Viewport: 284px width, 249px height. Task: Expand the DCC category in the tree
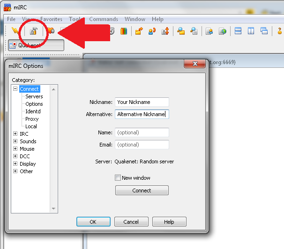click(x=15, y=156)
